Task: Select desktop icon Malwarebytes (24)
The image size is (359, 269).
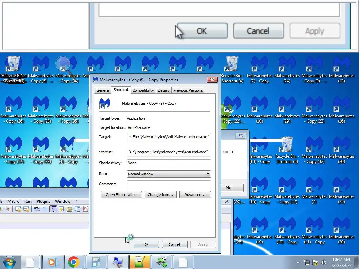Action: pos(287,70)
